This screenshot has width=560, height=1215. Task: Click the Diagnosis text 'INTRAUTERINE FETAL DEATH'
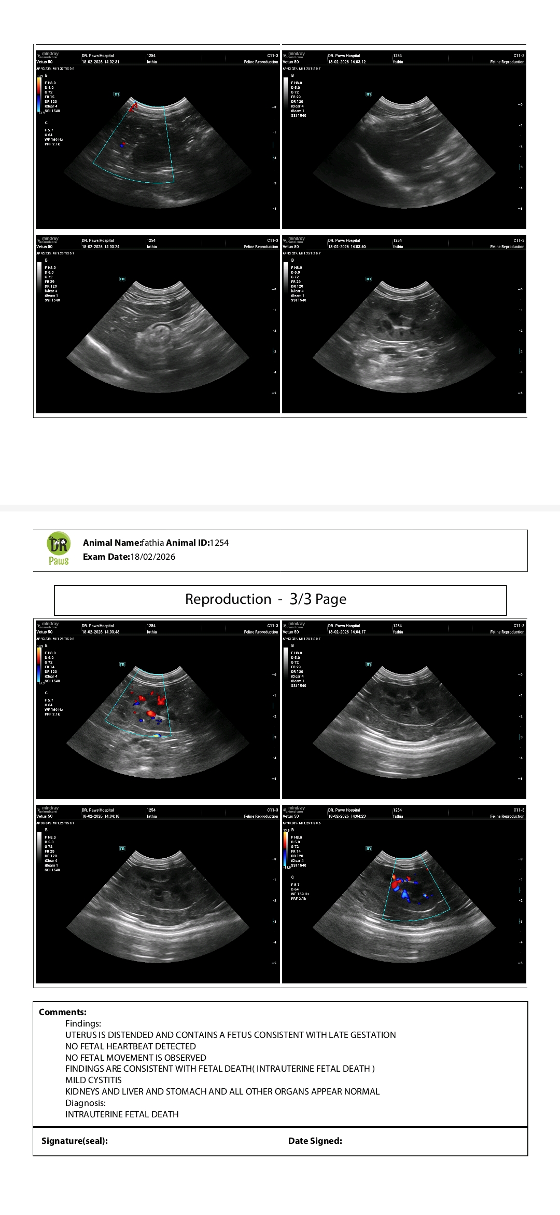[122, 1114]
